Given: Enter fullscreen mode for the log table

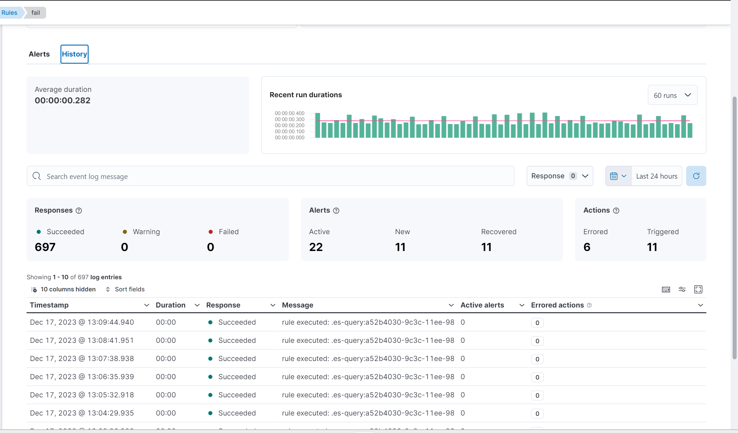Looking at the screenshot, I should pos(698,289).
